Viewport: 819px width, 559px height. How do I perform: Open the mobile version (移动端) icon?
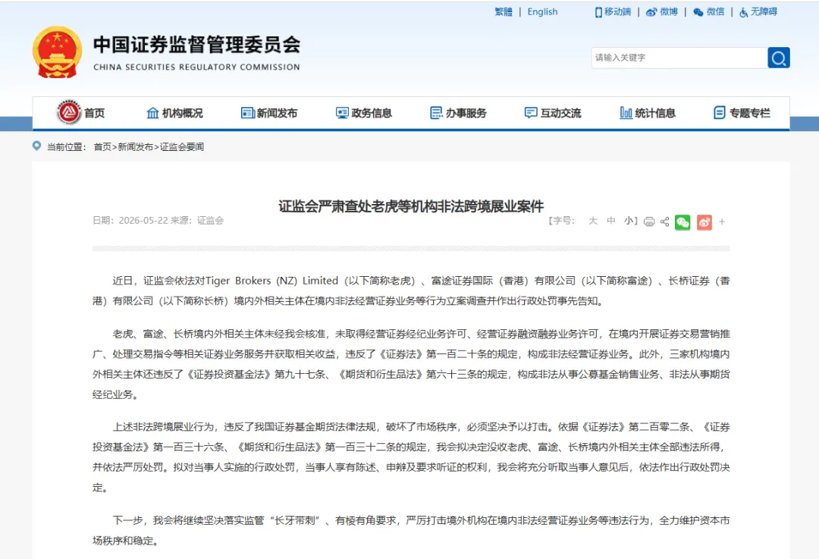(598, 12)
